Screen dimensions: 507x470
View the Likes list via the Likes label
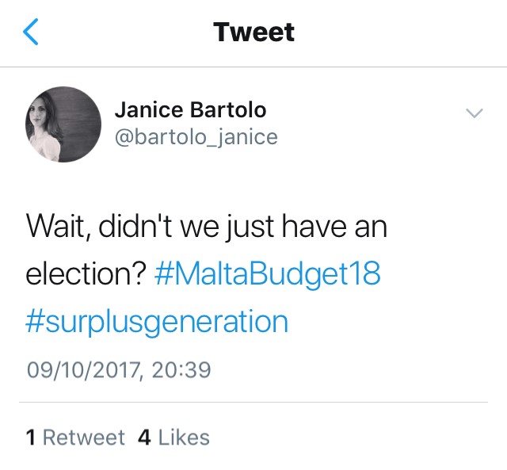(x=184, y=438)
